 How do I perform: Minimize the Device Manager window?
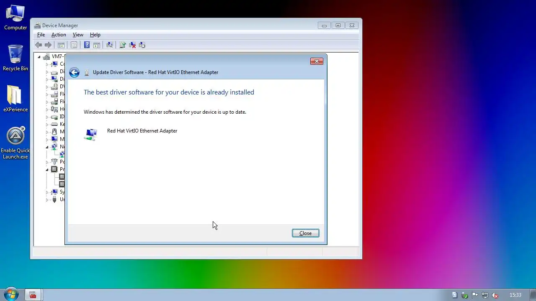[x=324, y=26]
